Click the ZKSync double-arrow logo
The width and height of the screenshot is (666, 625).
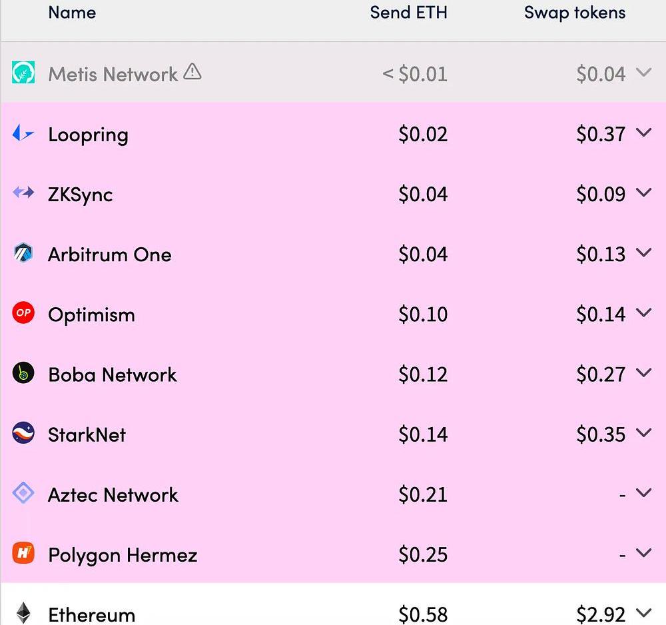click(x=23, y=193)
